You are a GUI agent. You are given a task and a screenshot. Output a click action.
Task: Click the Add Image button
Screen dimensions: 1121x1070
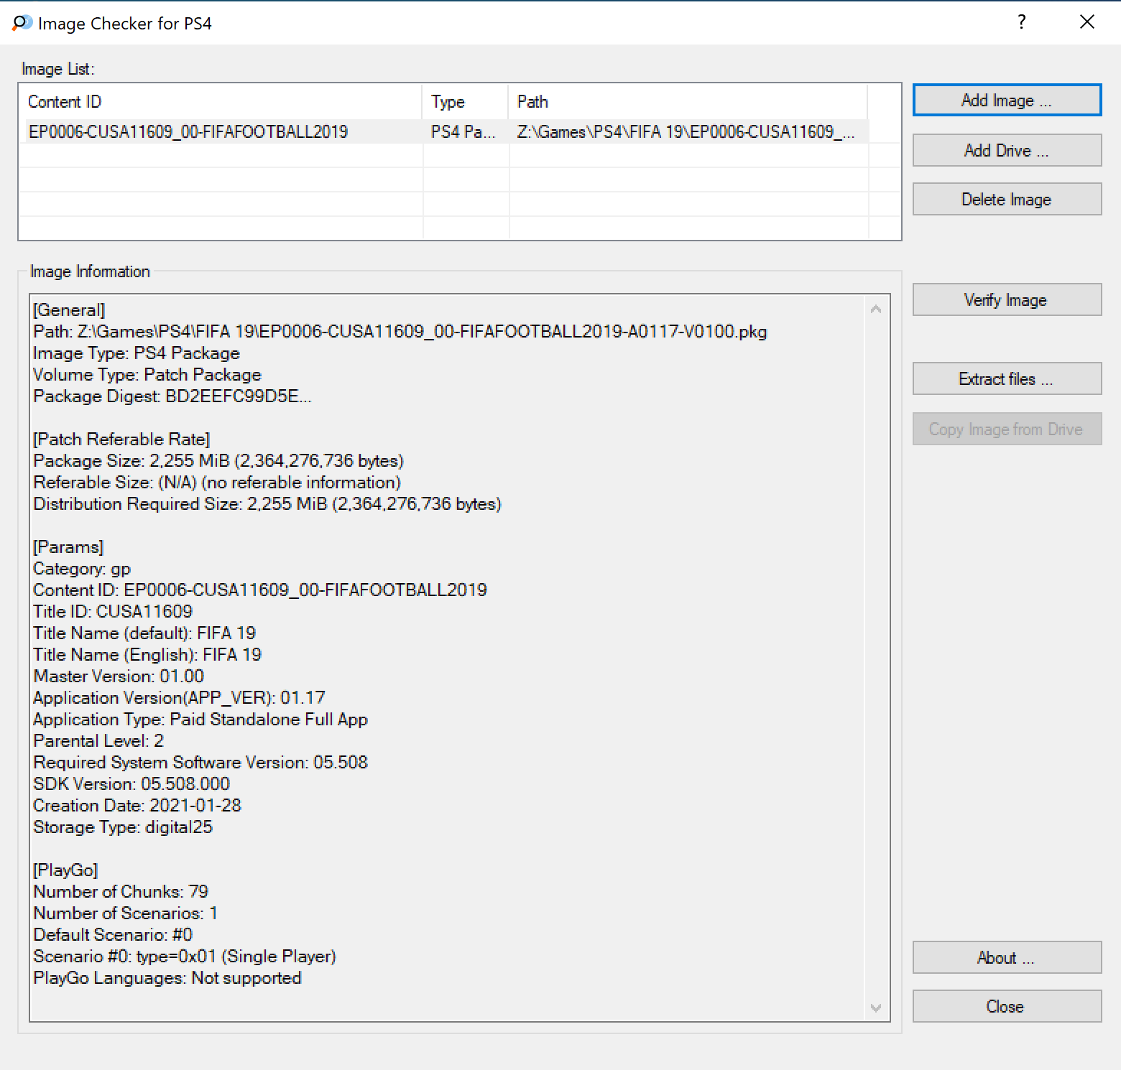point(1007,101)
